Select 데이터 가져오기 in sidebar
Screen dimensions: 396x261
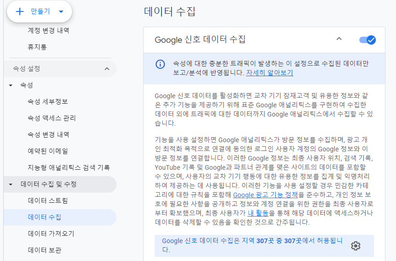51,234
